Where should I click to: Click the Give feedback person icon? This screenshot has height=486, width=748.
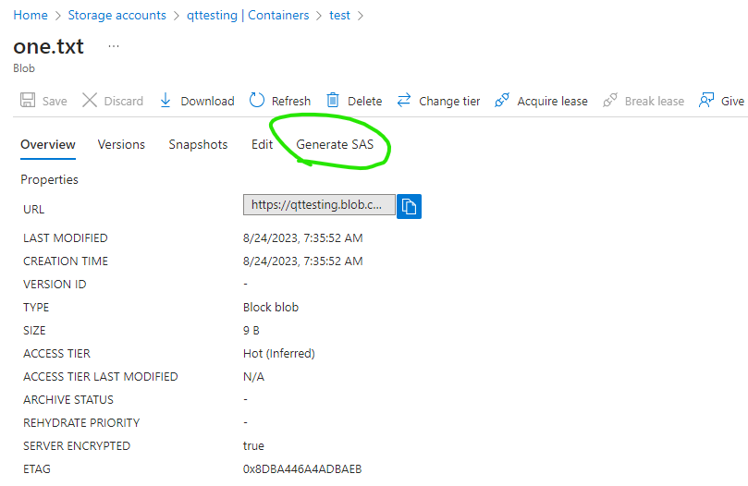point(706,100)
